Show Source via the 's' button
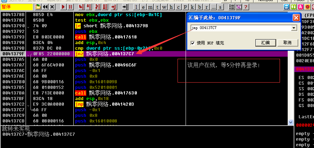314x148 pixels. 220,7
